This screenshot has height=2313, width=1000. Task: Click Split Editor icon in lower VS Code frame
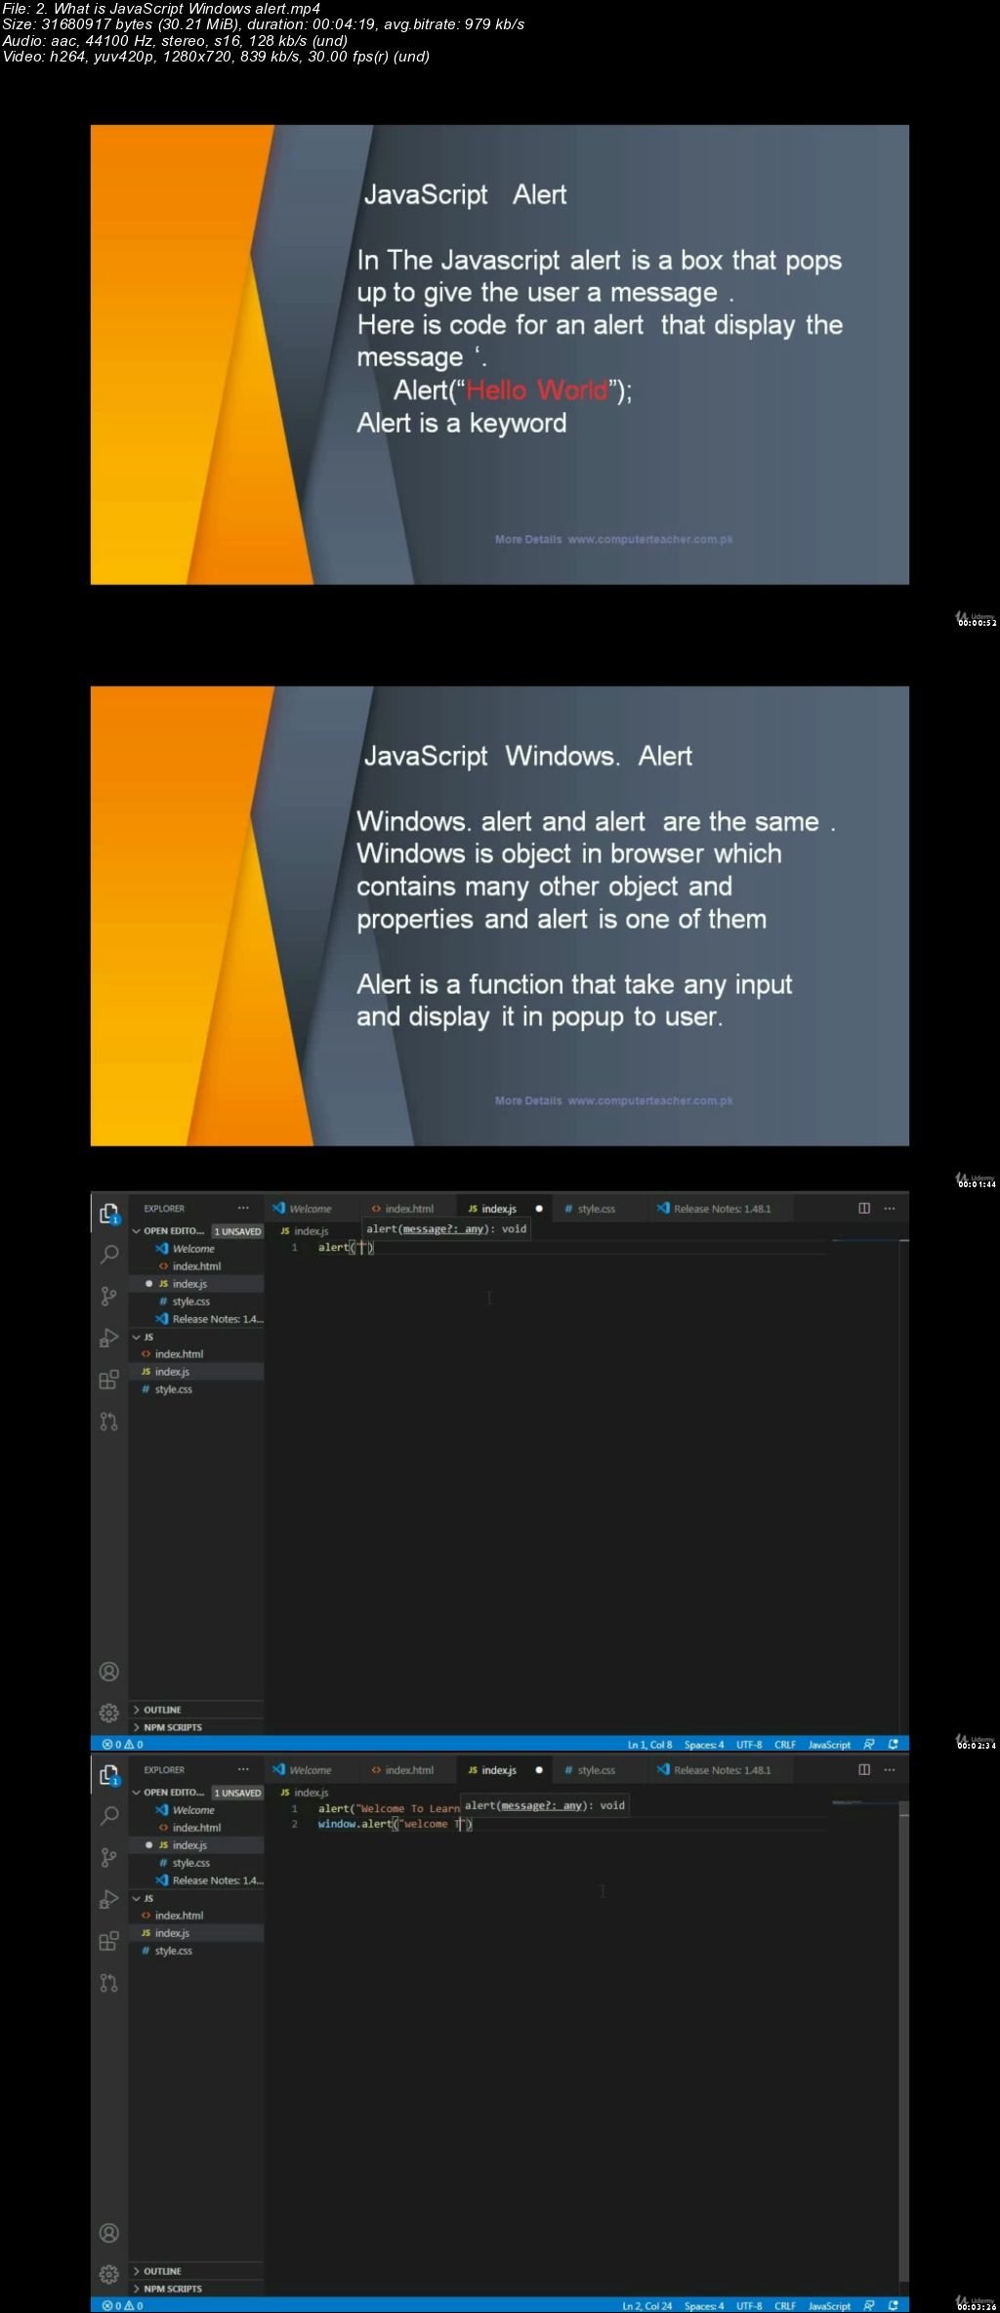pyautogui.click(x=864, y=1769)
